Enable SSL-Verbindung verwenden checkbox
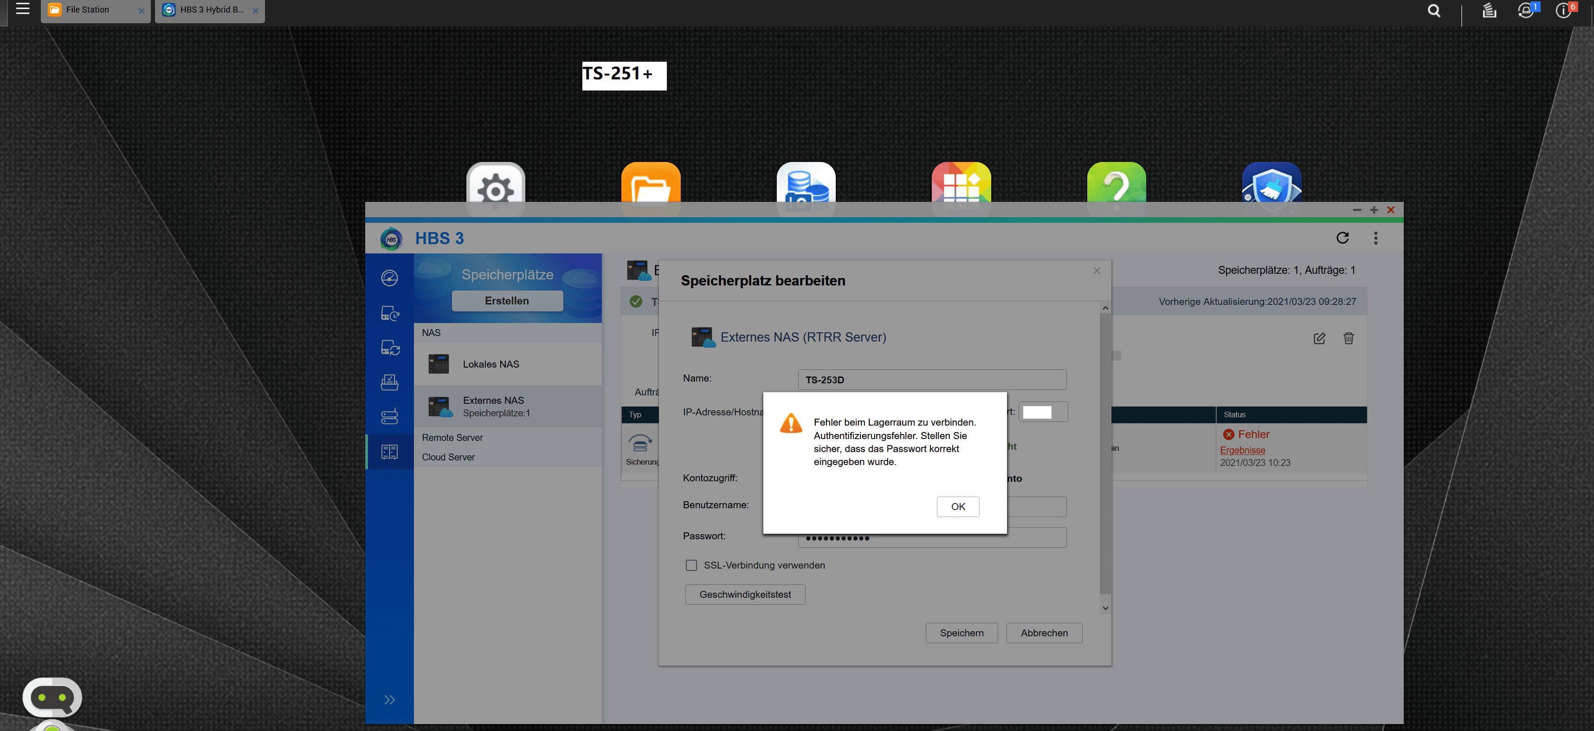This screenshot has width=1594, height=731. tap(691, 565)
